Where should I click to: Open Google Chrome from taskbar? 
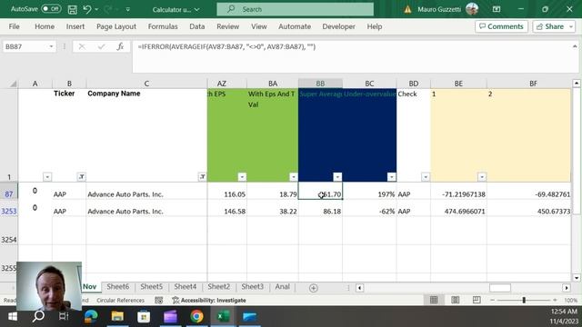[196, 316]
